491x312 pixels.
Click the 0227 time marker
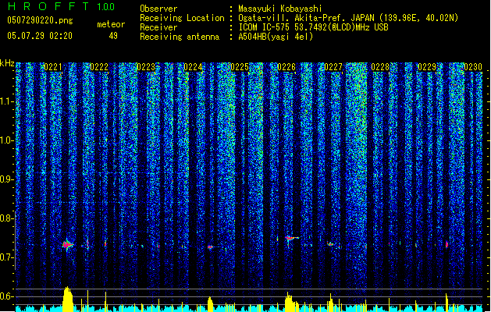(x=333, y=67)
